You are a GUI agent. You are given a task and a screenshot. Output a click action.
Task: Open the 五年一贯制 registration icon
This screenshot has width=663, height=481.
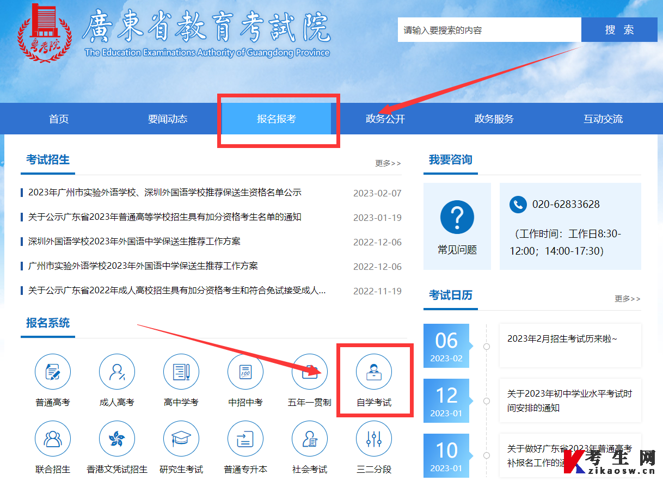(x=310, y=372)
